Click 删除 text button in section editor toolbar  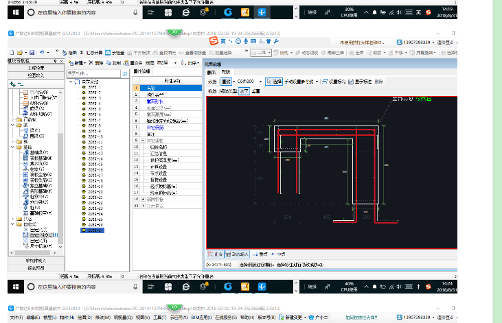click(x=379, y=82)
